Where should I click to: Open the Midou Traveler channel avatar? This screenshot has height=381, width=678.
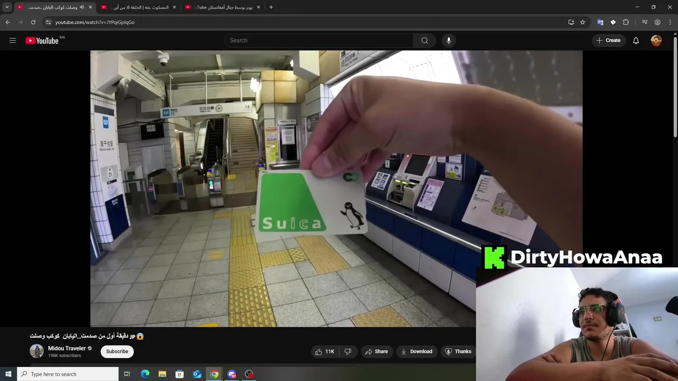point(37,351)
